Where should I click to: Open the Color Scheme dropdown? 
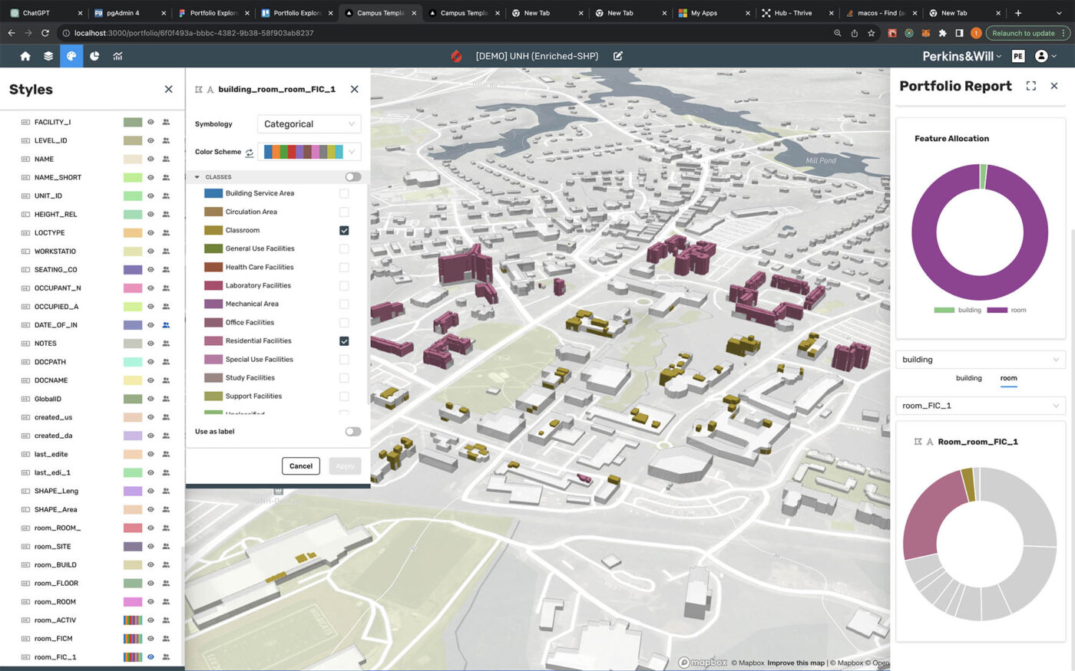309,152
